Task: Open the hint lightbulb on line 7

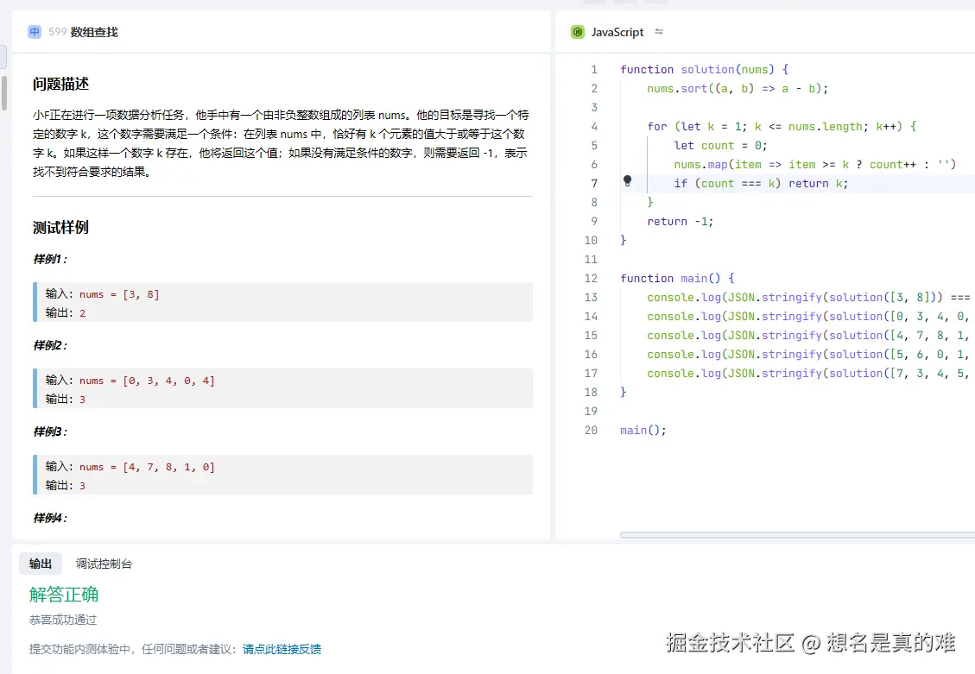Action: coord(626,181)
